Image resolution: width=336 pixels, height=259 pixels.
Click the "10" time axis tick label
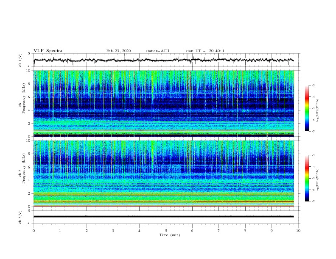click(298, 231)
